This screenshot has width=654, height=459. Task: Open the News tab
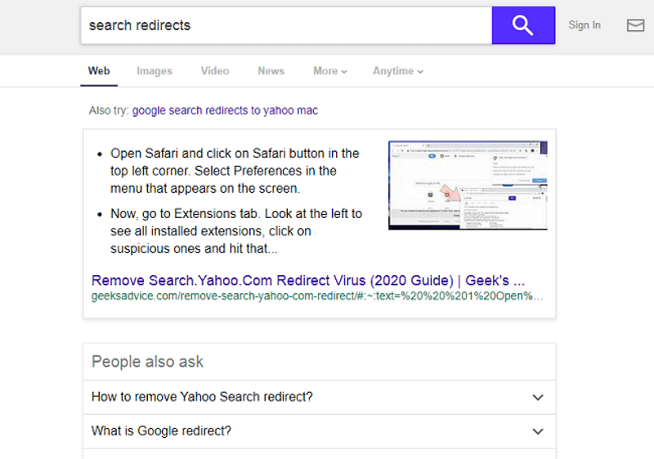coord(271,71)
